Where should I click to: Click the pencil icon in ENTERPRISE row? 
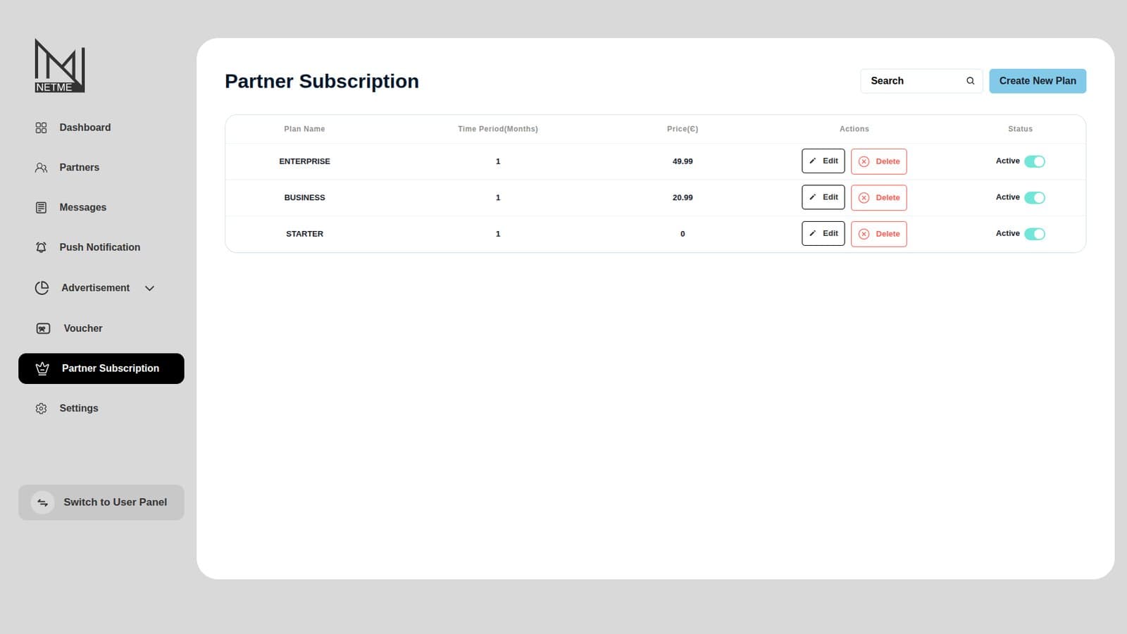coord(812,161)
